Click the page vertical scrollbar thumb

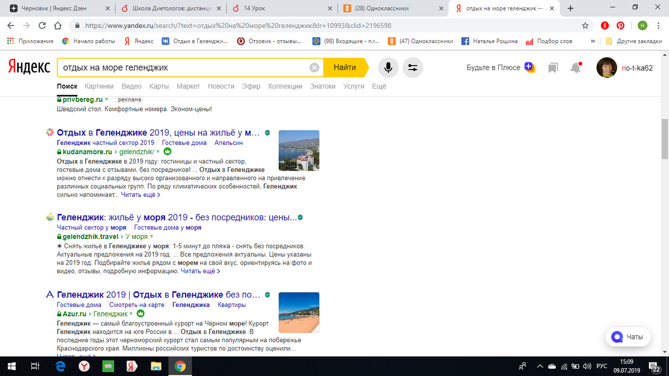pyautogui.click(x=664, y=139)
